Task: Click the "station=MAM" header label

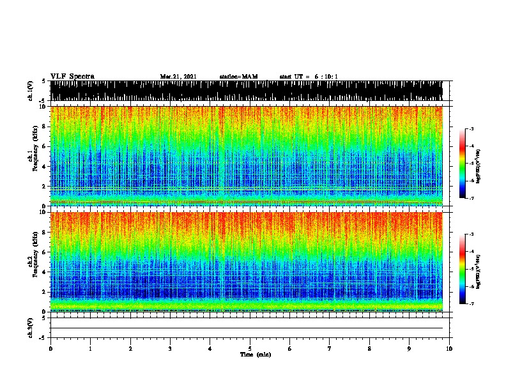Action: (x=238, y=77)
